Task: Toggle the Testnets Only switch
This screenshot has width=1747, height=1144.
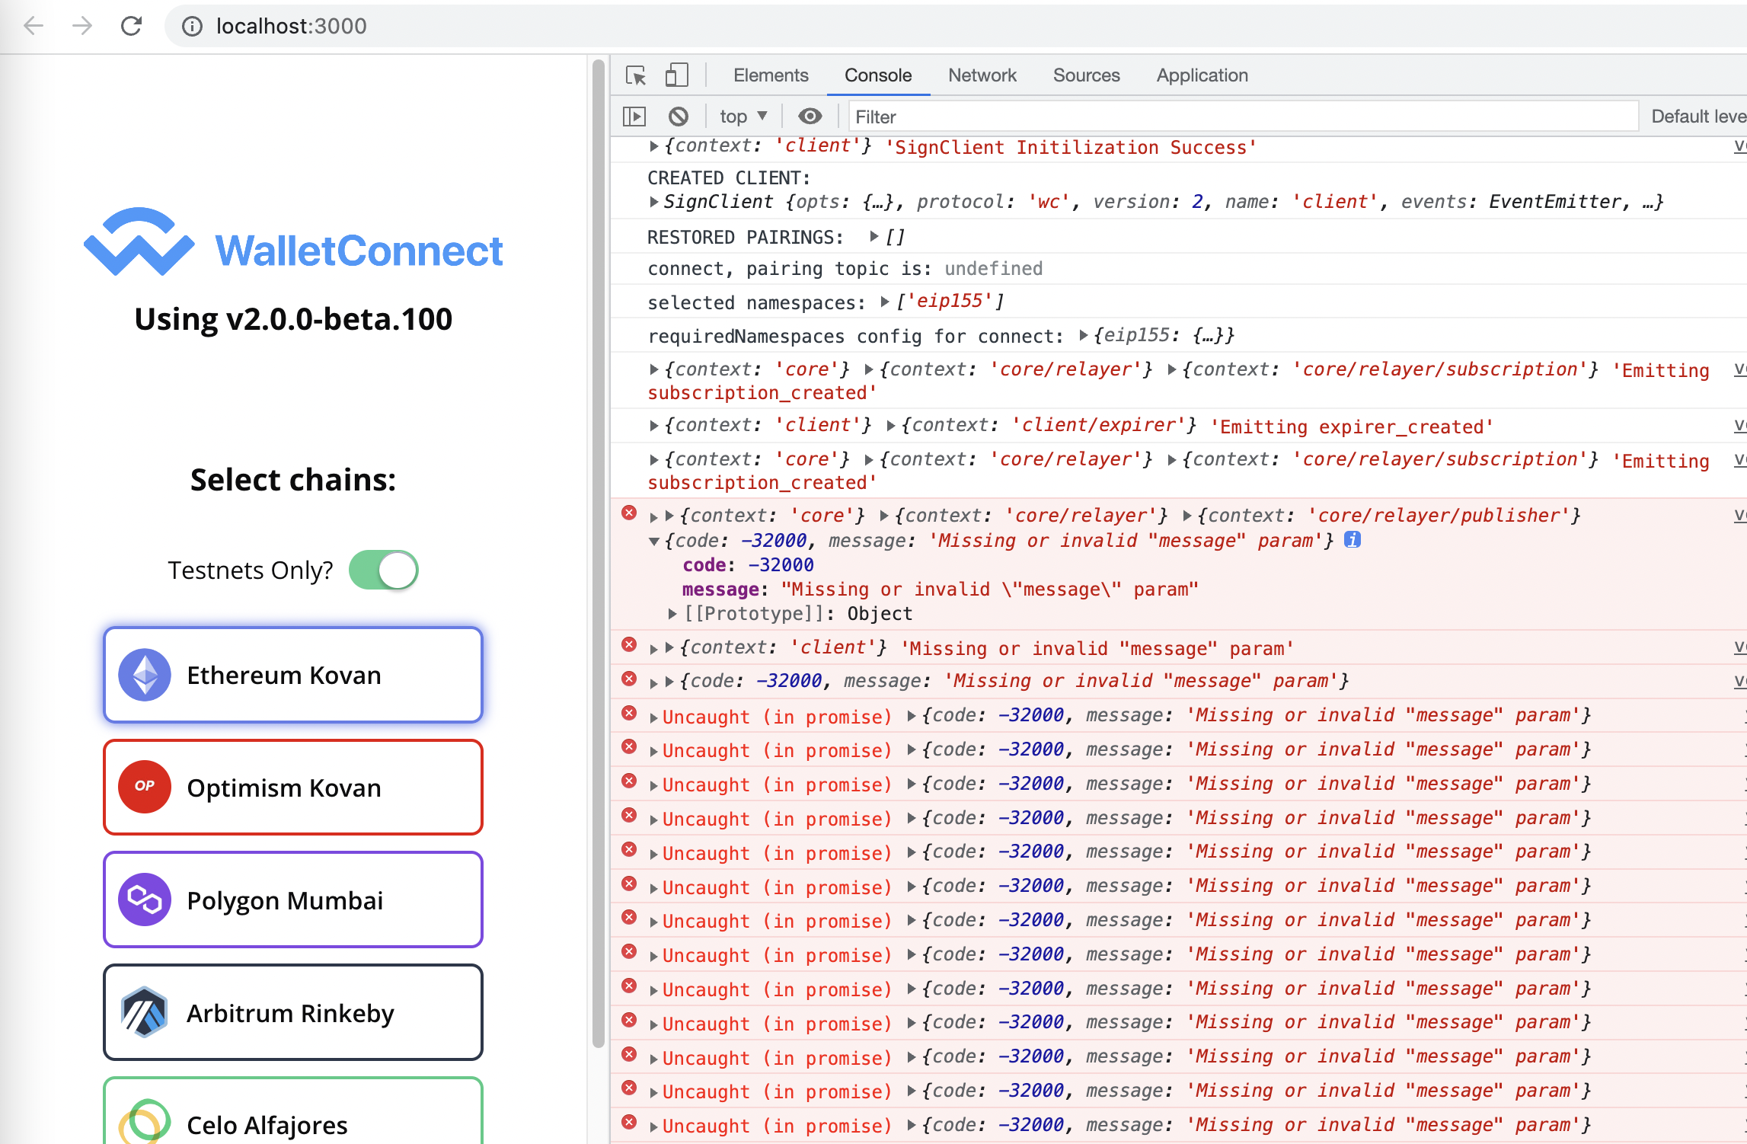Action: click(x=384, y=570)
